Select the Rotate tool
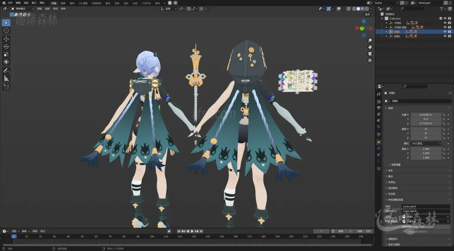 click(6, 47)
